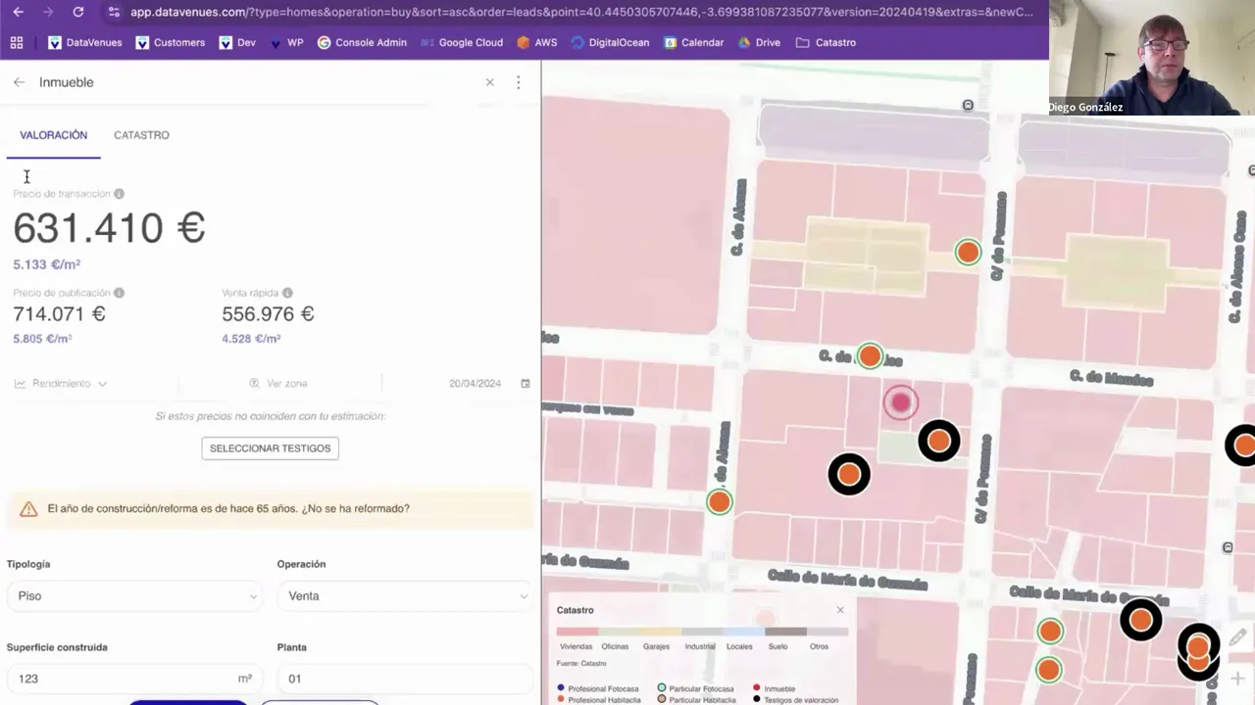
Task: Open the Operación dropdown showing Venta
Action: pyautogui.click(x=404, y=595)
